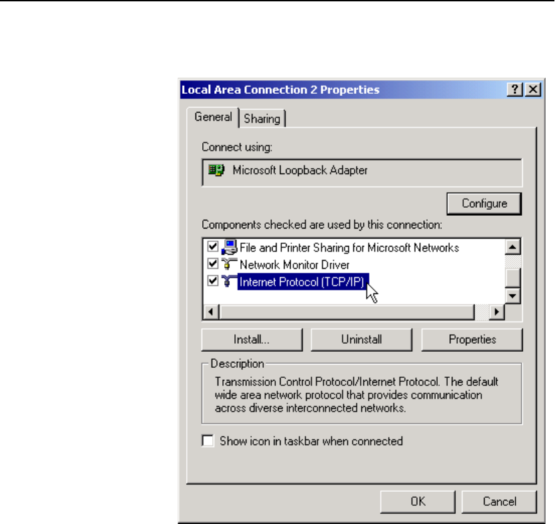Close the Local Area Connection 2 Properties dialog
This screenshot has width=555, height=524.
(533, 90)
